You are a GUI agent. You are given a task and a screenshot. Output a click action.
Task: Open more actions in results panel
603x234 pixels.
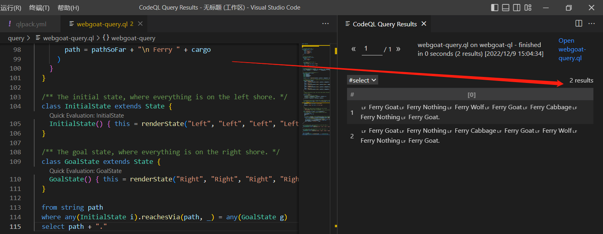point(591,24)
